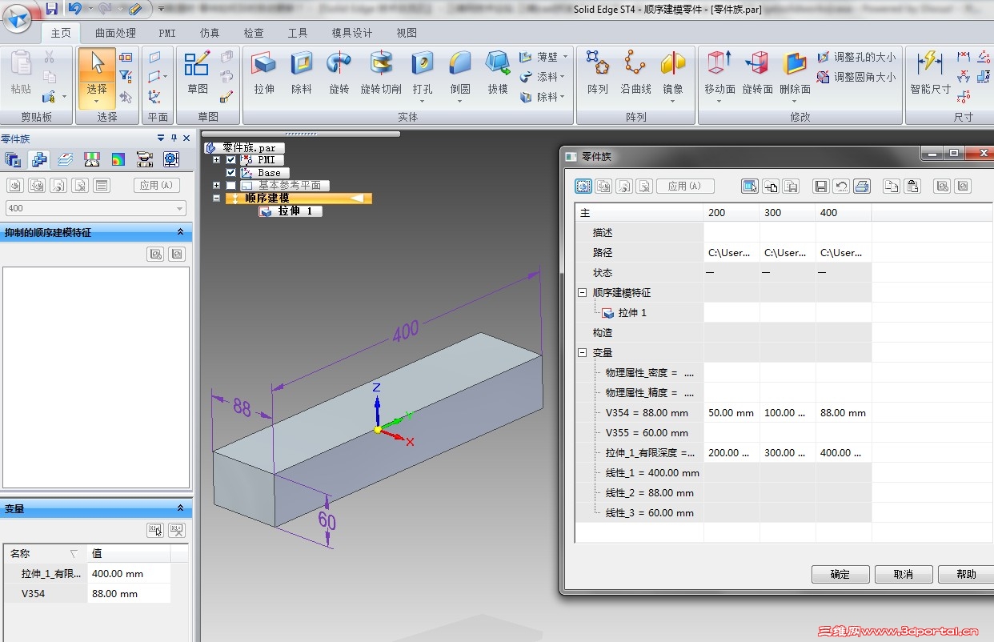Choose the 除料 cutout tool
Screen dimensions: 994x642
point(302,73)
